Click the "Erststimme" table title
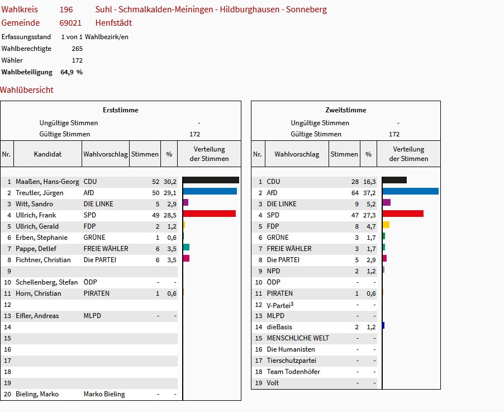 121,110
